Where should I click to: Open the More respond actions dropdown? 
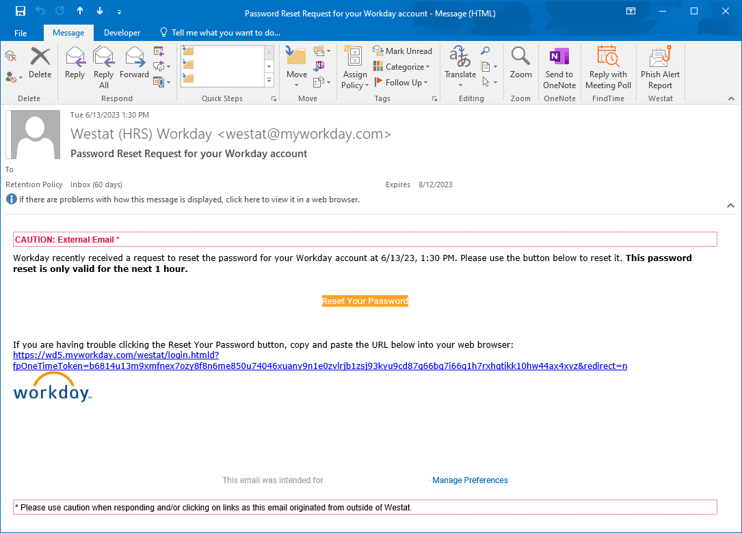[x=162, y=82]
